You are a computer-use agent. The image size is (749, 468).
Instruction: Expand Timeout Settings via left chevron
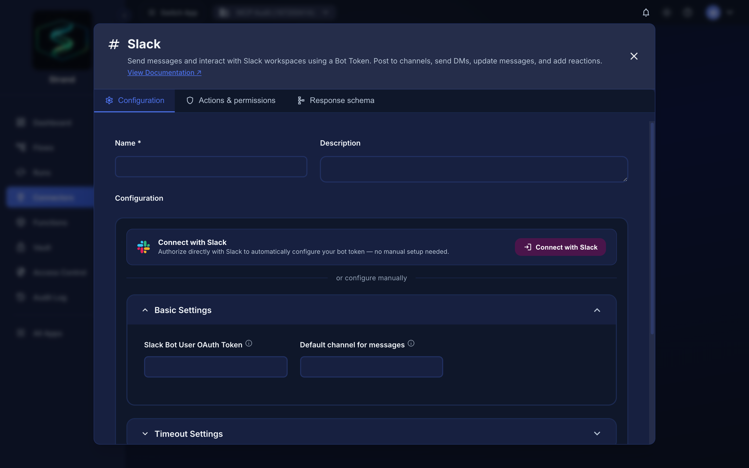pyautogui.click(x=145, y=434)
